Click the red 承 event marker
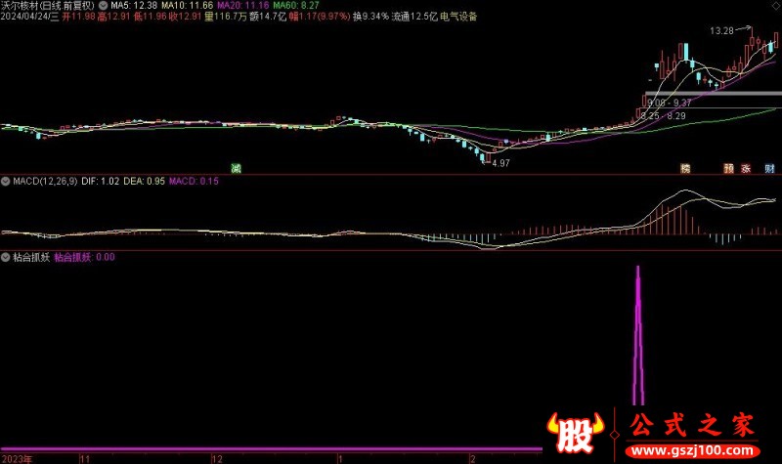782x464 pixels. (747, 169)
